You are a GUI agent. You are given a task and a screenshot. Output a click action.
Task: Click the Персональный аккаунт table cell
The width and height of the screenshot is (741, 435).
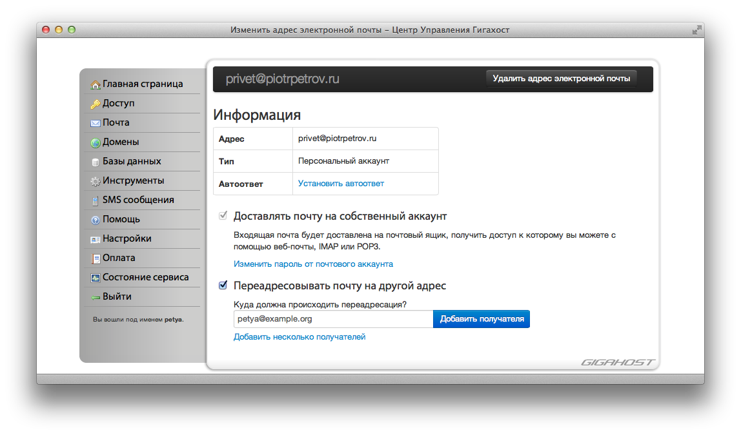point(365,161)
